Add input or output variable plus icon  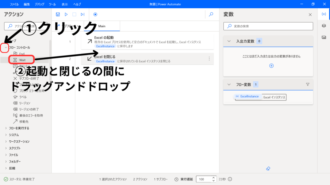pyautogui.click(x=271, y=66)
